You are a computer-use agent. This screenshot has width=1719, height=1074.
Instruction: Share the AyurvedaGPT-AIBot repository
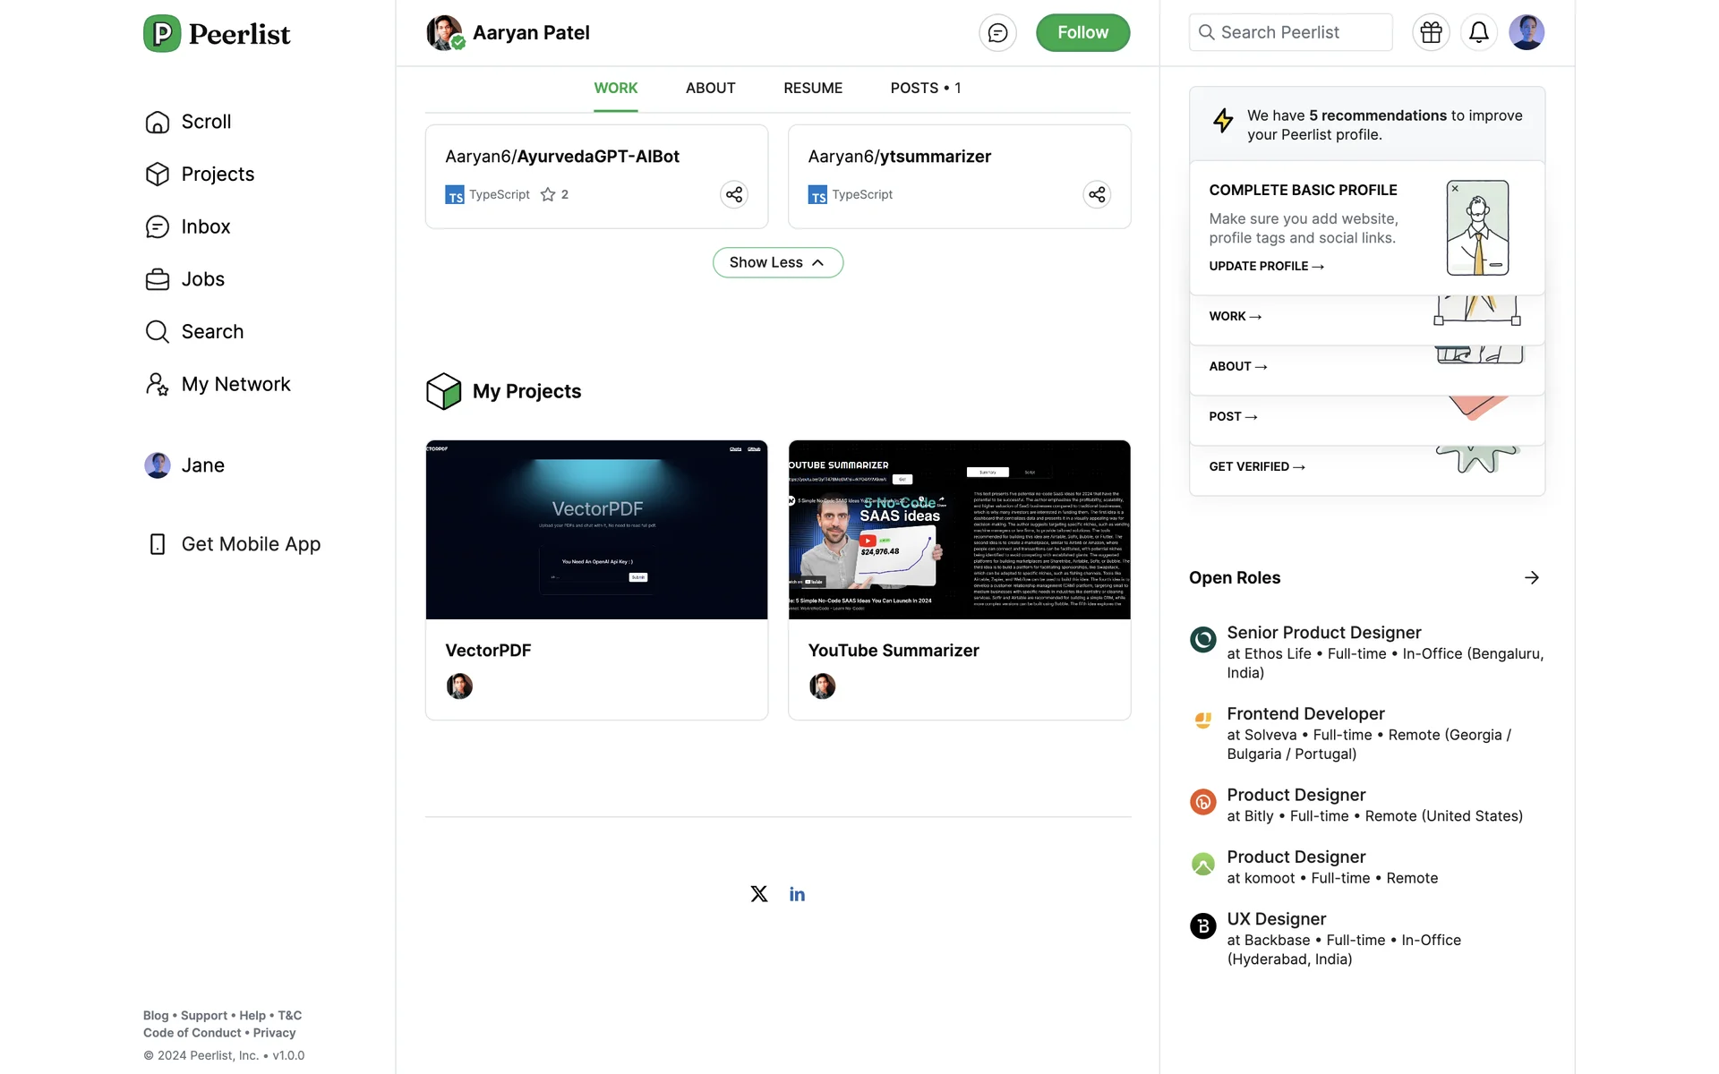[x=733, y=194]
